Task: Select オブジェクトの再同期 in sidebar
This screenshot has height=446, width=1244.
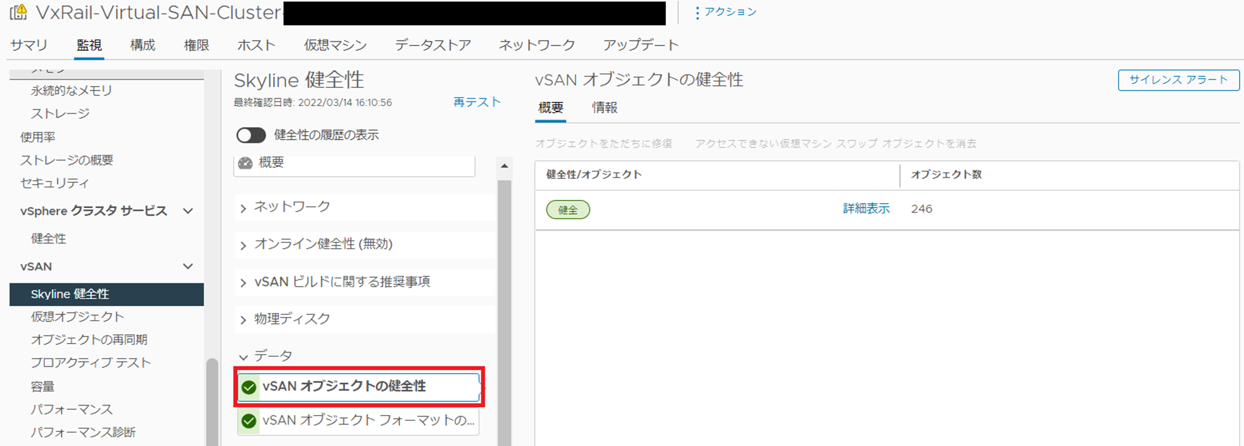Action: 89,340
